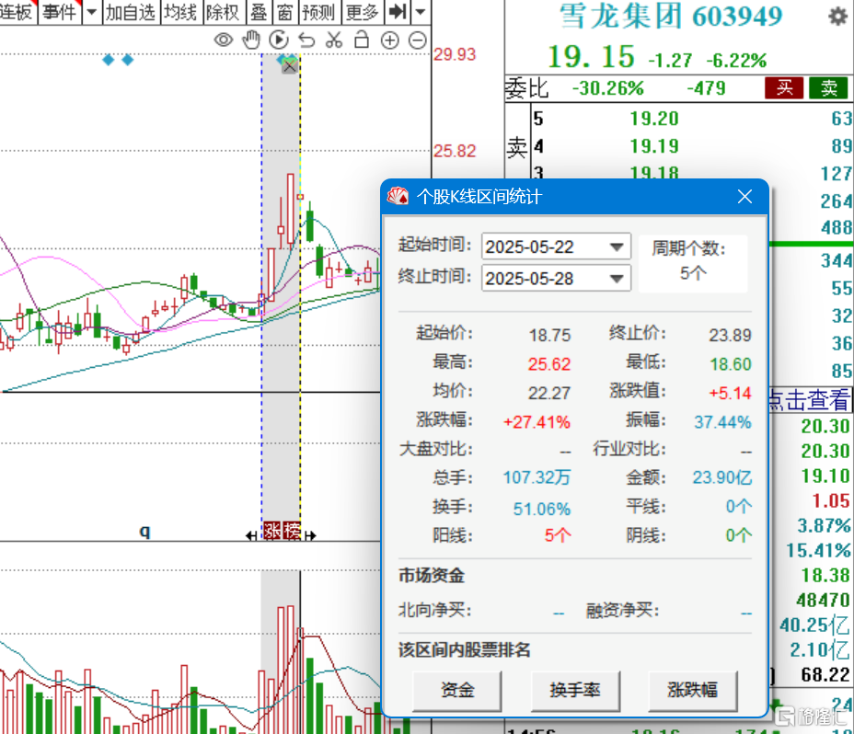Click the 叠 overlay button

[259, 11]
